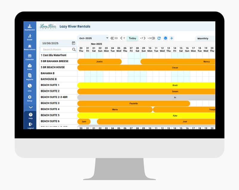The width and height of the screenshot is (239, 190).
Task: Click the Setup gear icon
Action: [30, 98]
